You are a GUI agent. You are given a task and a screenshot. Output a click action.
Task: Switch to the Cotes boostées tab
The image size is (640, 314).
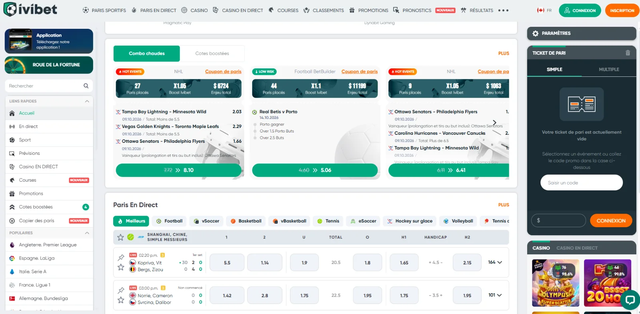tap(212, 54)
